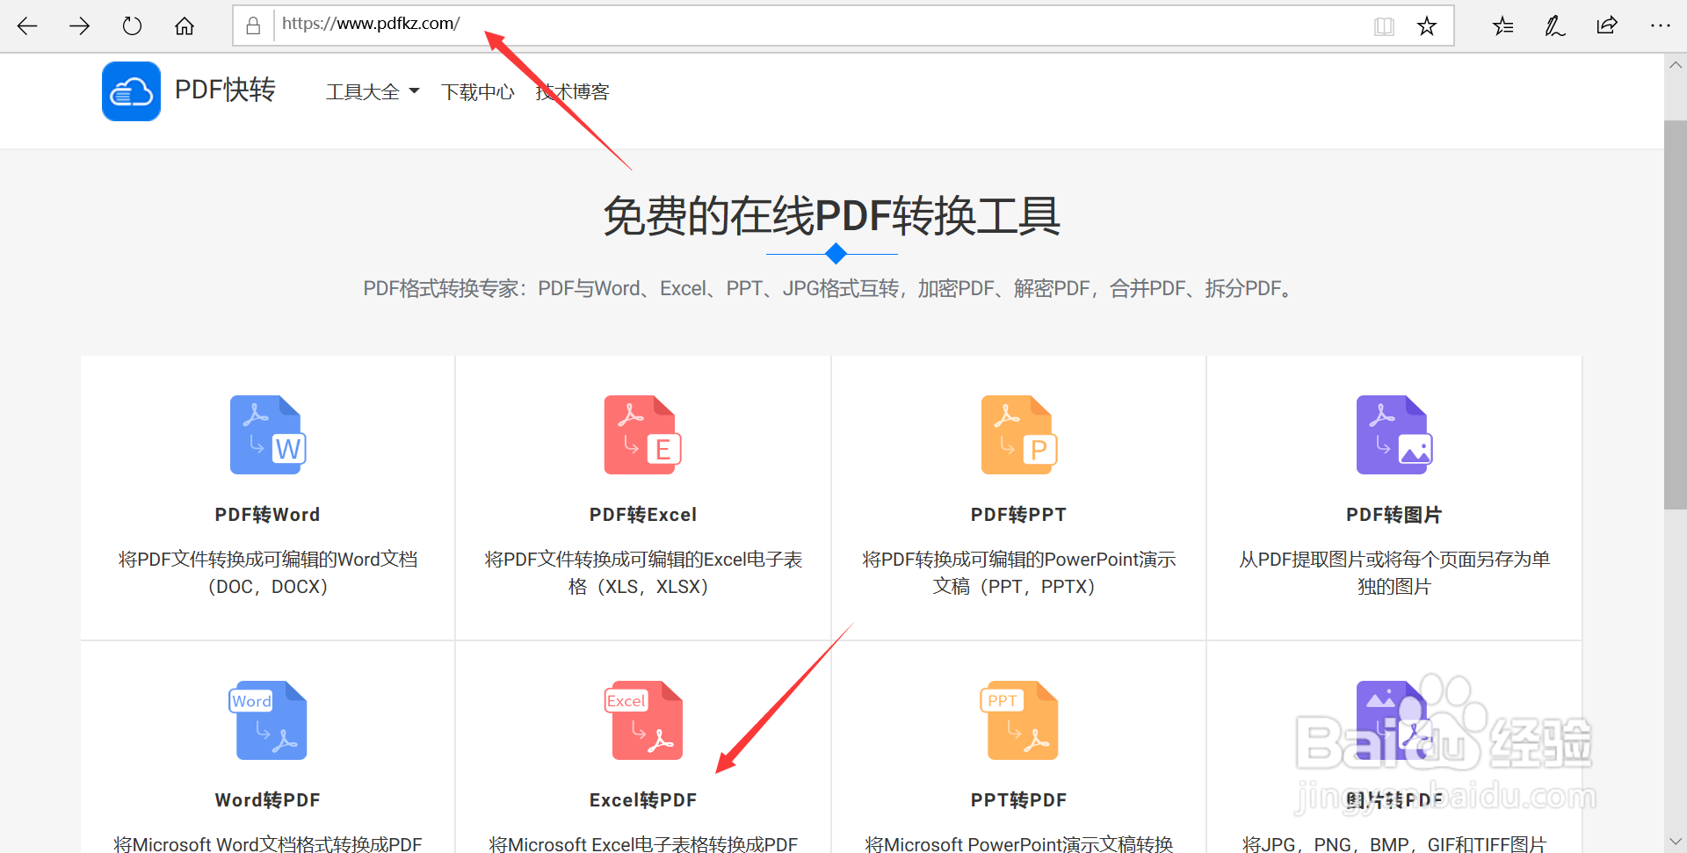This screenshot has height=853, width=1687.
Task: Click the padlock site security icon
Action: tap(253, 25)
